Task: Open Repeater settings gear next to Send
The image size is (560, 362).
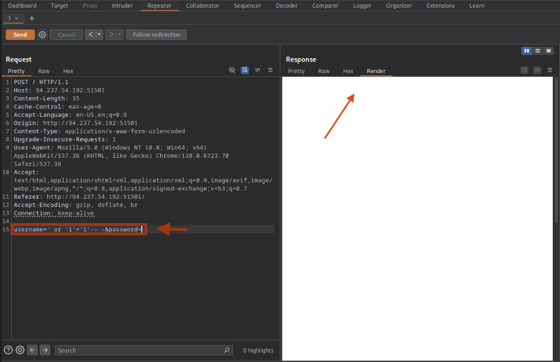Action: pos(42,35)
